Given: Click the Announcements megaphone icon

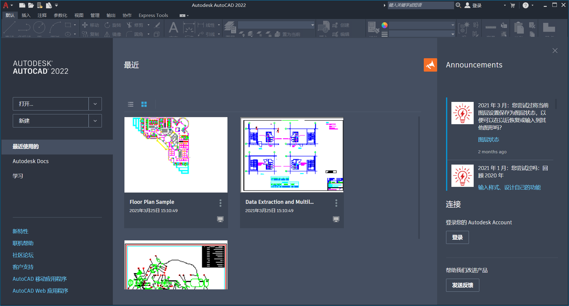Looking at the screenshot, I should point(430,65).
